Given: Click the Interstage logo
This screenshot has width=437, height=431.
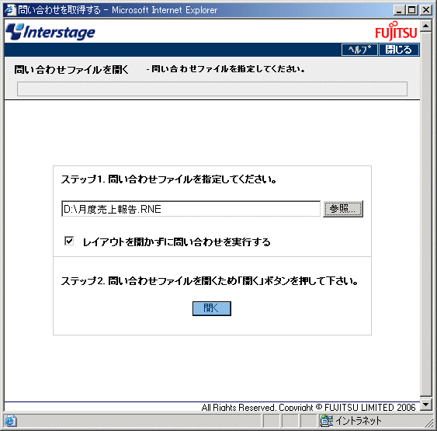Looking at the screenshot, I should [x=50, y=32].
